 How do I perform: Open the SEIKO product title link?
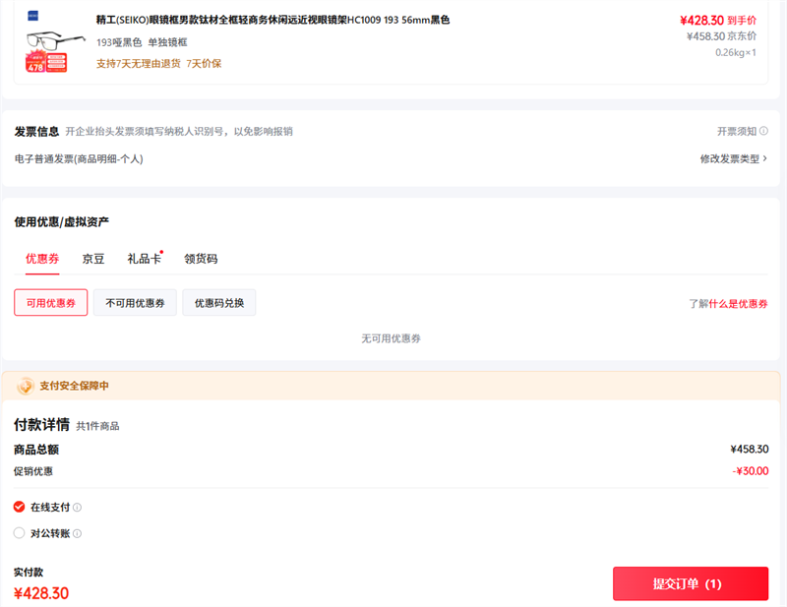click(272, 20)
